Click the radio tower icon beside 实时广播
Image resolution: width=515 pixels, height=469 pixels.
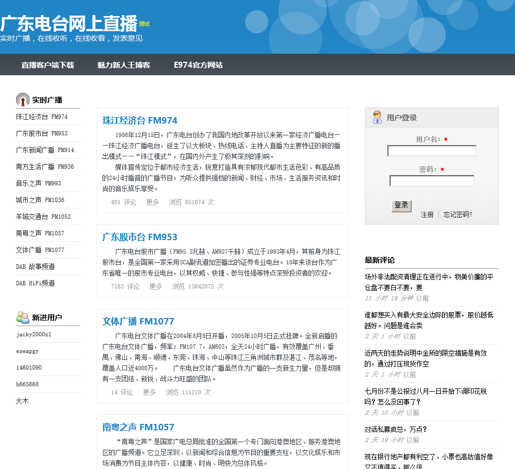[23, 99]
